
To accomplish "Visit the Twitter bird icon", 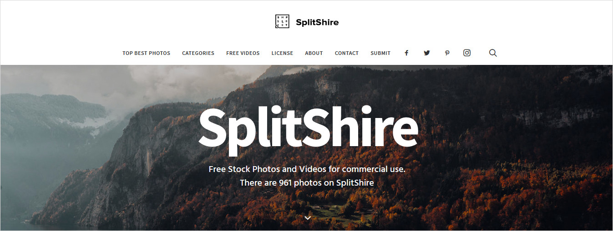I will (427, 53).
